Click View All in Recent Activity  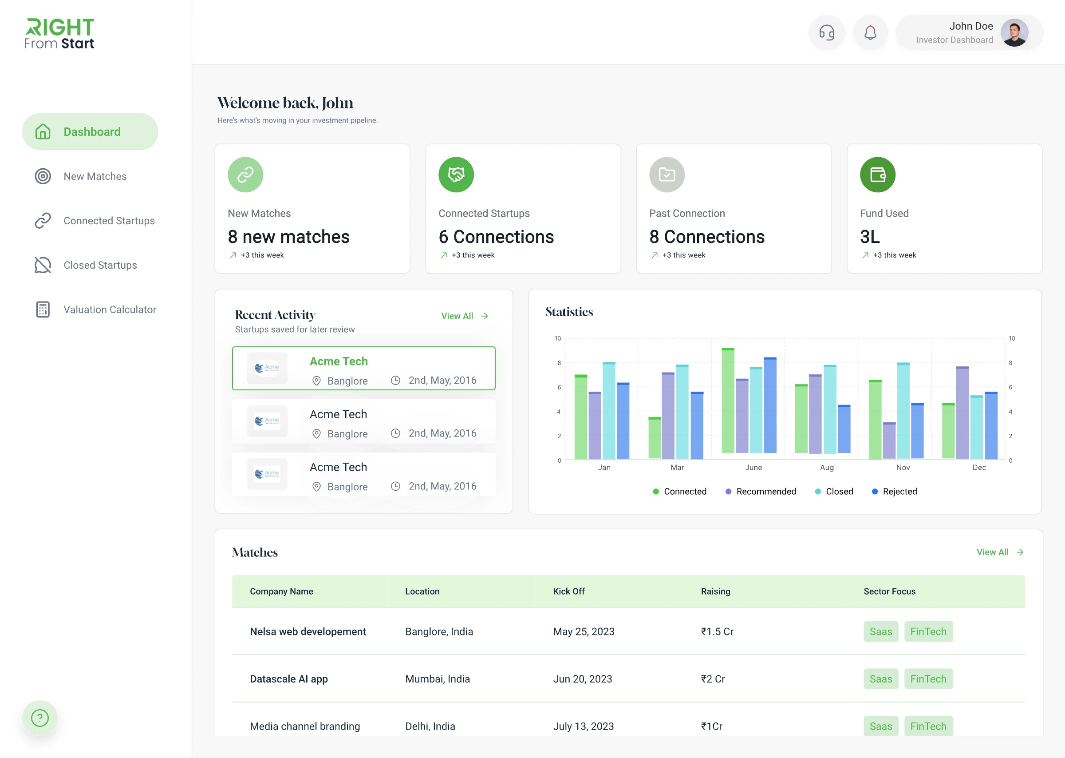tap(465, 316)
